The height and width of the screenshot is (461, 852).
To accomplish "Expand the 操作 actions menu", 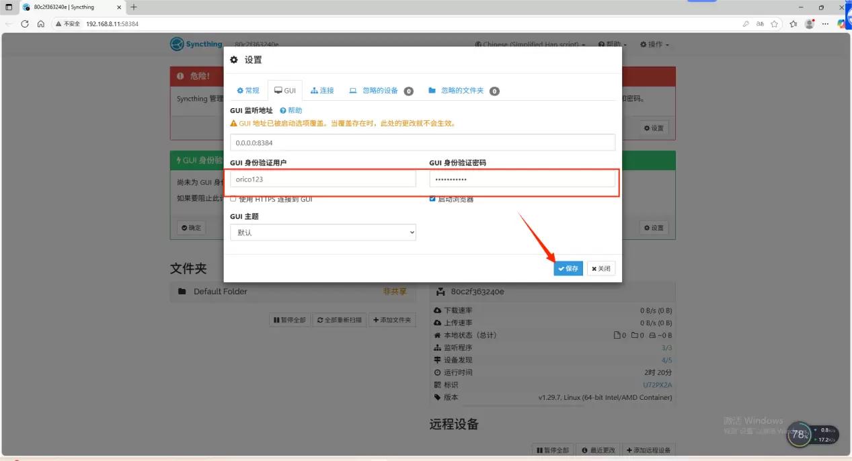I will click(654, 44).
